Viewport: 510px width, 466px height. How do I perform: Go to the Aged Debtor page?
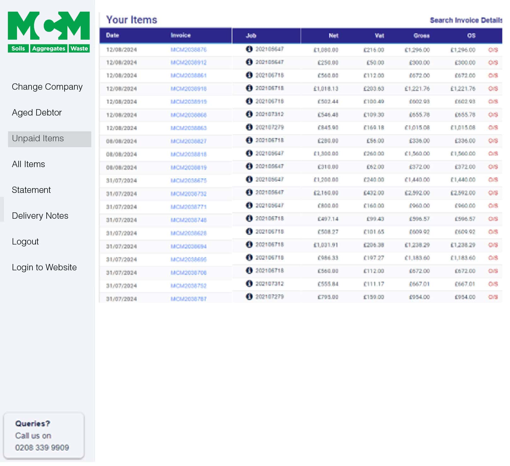click(x=37, y=113)
